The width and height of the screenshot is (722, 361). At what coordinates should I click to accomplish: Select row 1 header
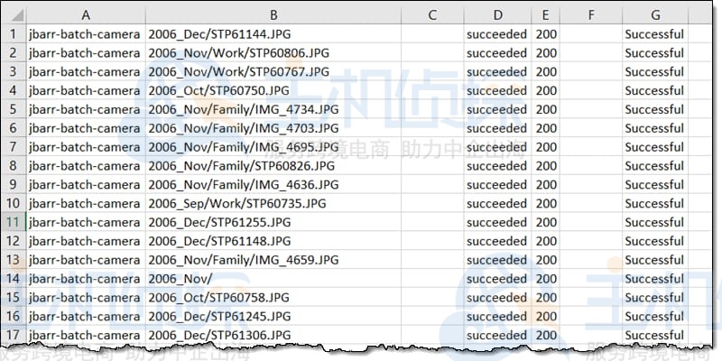tap(13, 34)
